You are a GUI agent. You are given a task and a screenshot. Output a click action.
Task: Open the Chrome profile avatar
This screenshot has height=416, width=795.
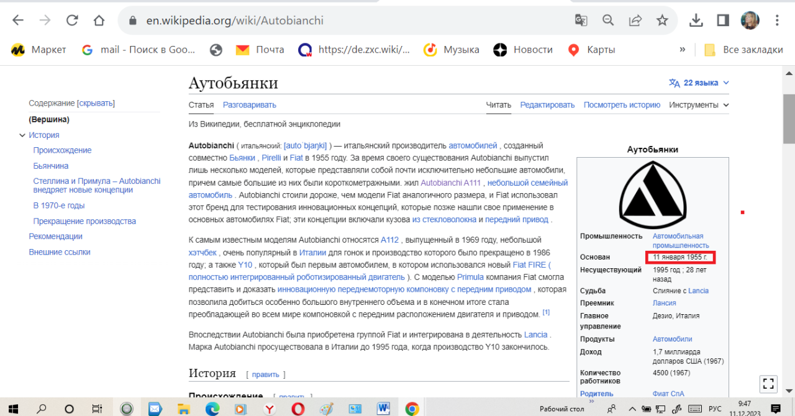click(x=750, y=20)
